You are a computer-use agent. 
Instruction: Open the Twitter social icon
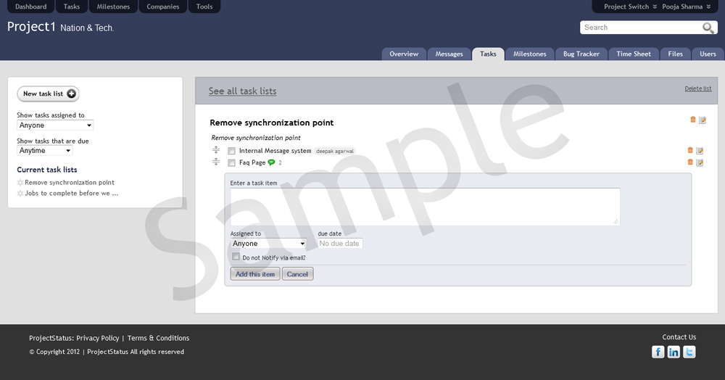pos(689,352)
